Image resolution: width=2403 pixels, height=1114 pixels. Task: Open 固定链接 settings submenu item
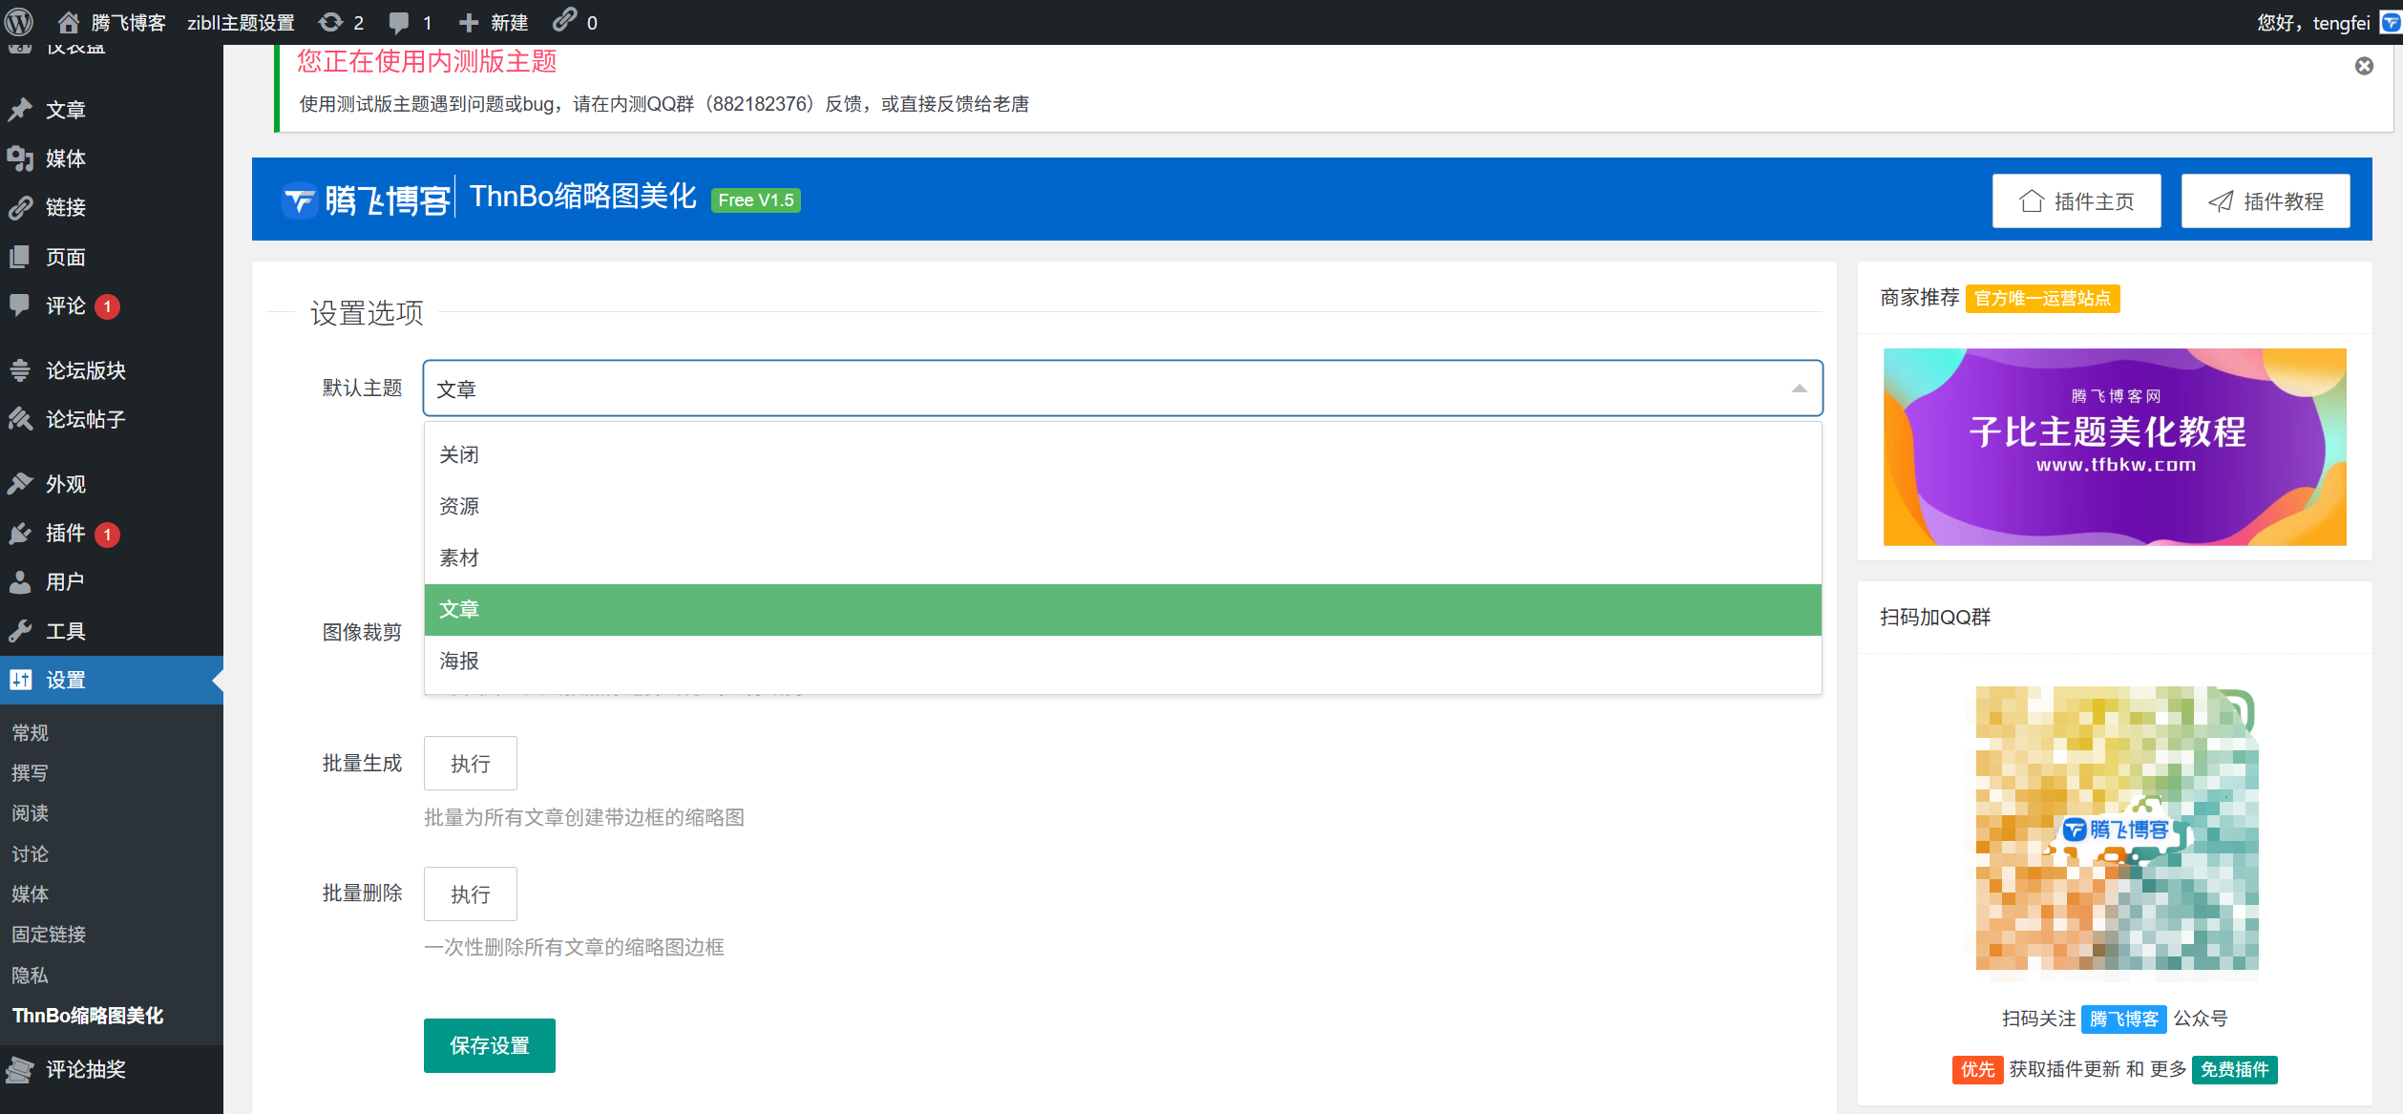(x=49, y=935)
